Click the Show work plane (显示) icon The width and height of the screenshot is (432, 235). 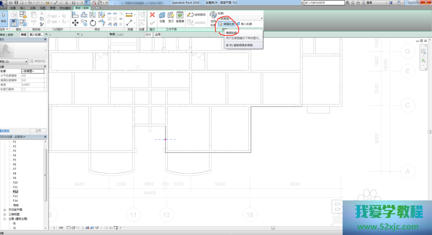[171, 17]
